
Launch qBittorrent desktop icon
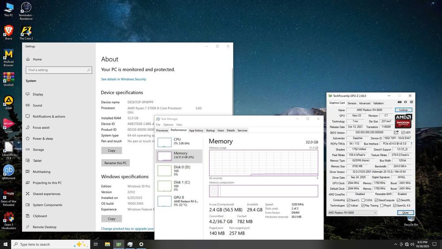click(8, 172)
